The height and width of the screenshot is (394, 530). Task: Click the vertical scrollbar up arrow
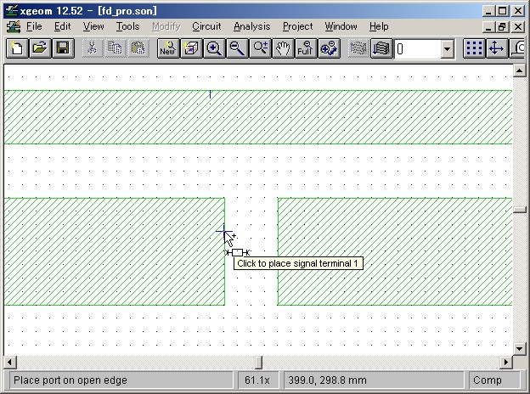click(x=519, y=70)
